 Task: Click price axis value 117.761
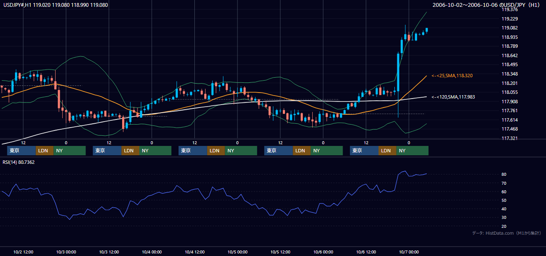point(509,111)
